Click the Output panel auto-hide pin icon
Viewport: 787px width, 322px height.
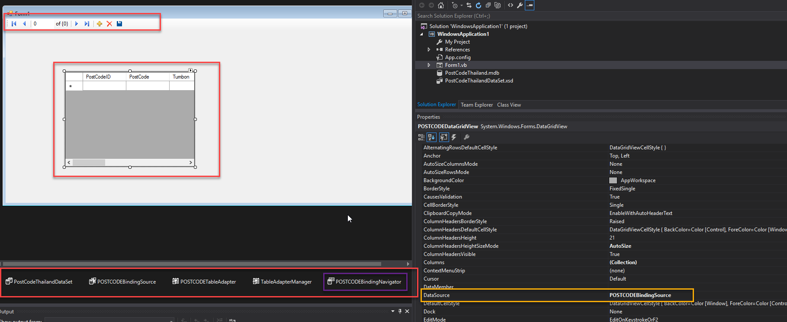pos(400,311)
